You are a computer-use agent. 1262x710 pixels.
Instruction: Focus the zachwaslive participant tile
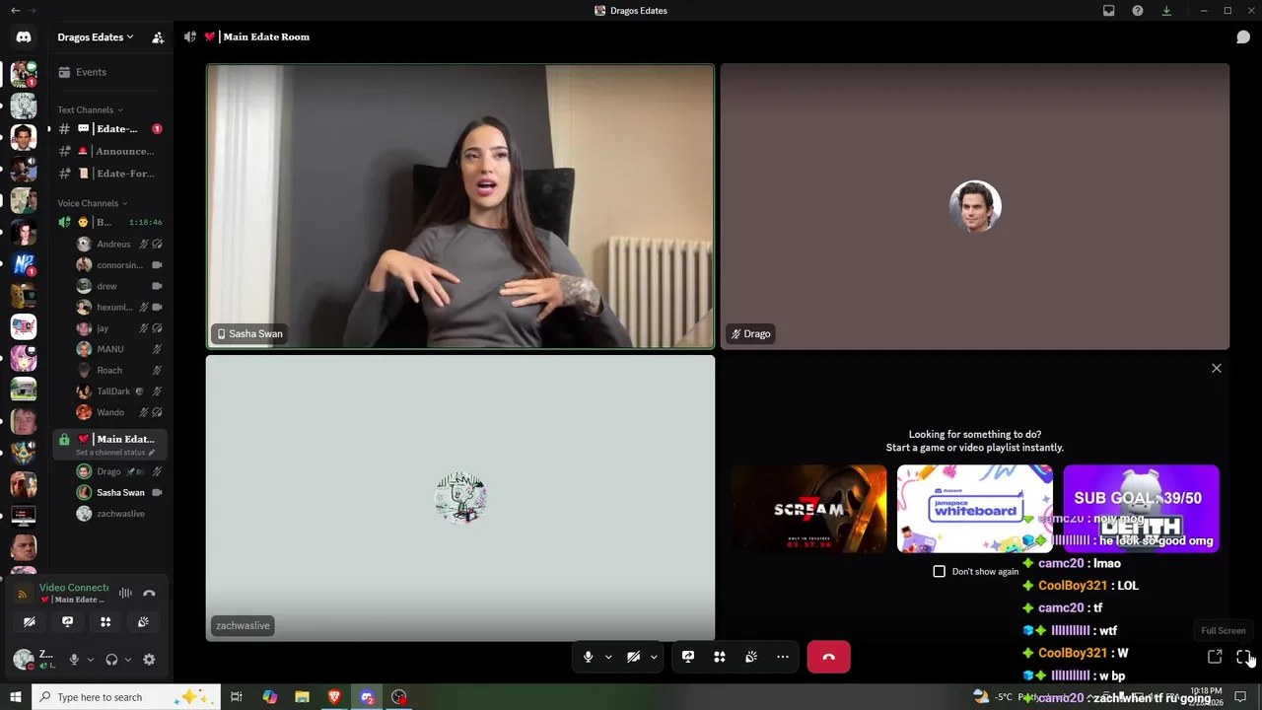[460, 498]
